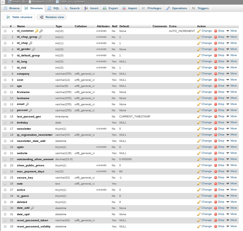Click the Export tab icon
243x231 pixels.
pyautogui.click(x=105, y=8)
